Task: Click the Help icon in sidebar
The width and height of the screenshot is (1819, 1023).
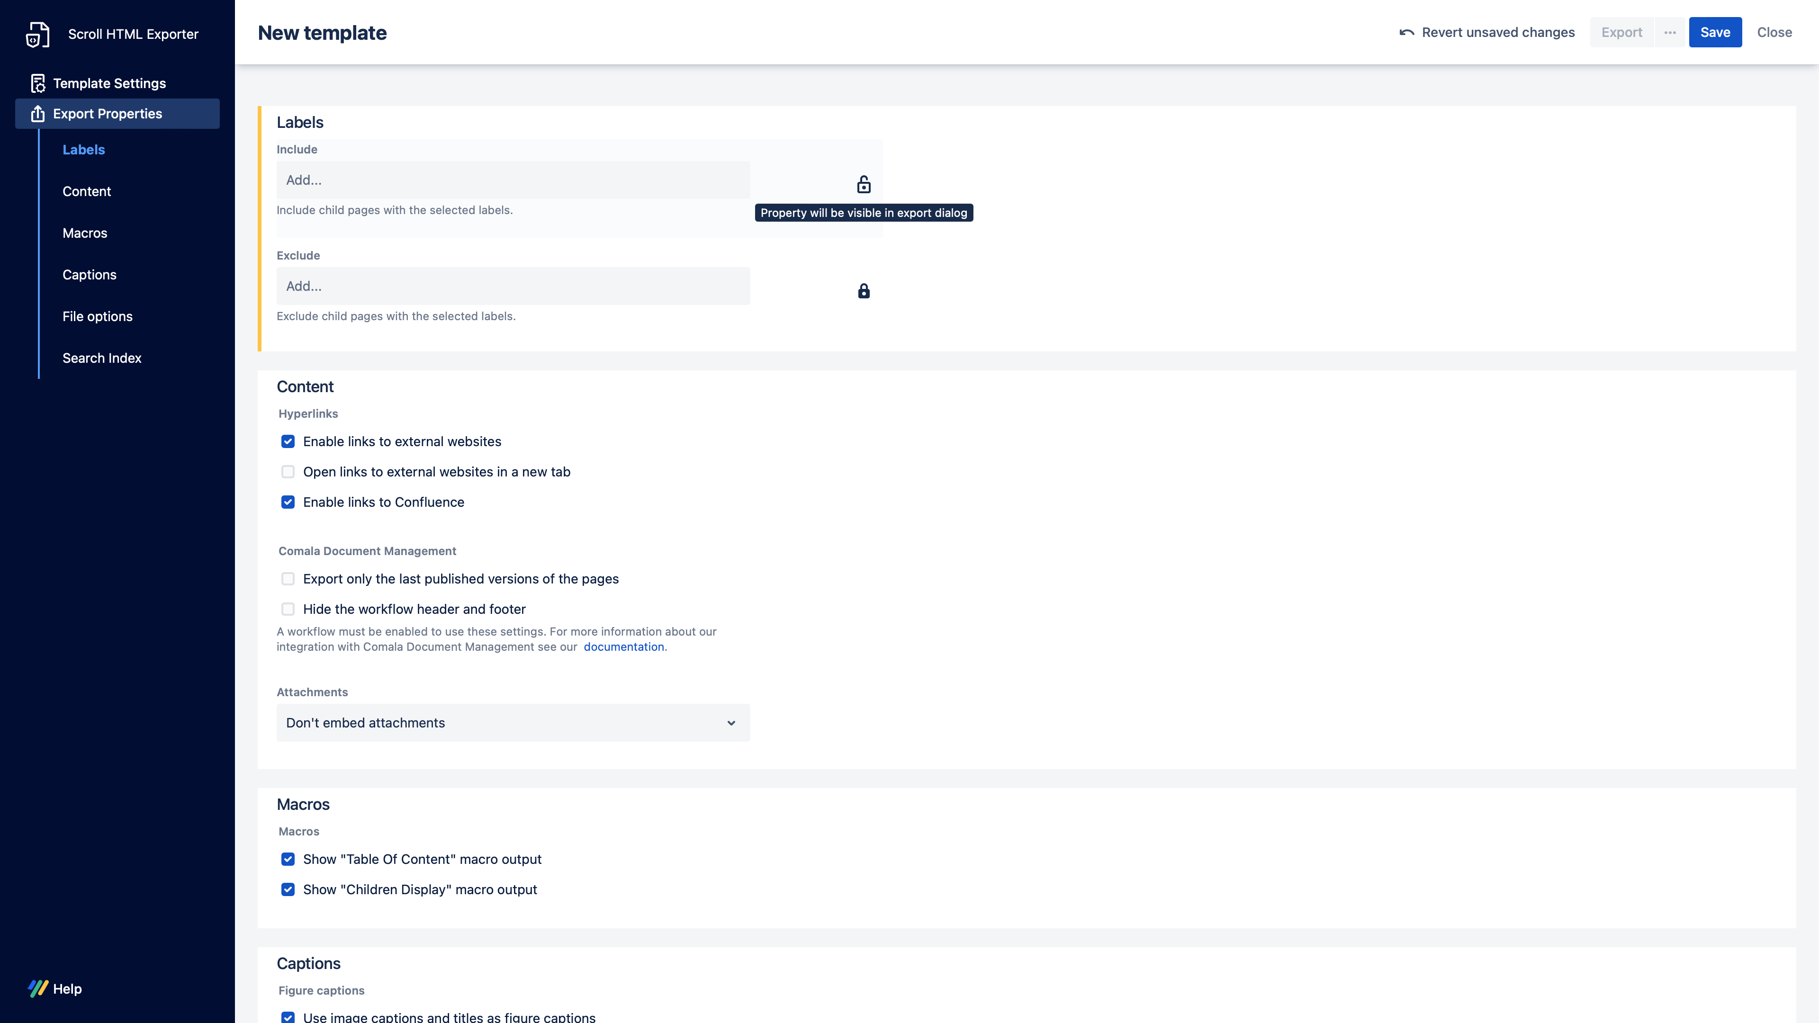Action: 39,988
